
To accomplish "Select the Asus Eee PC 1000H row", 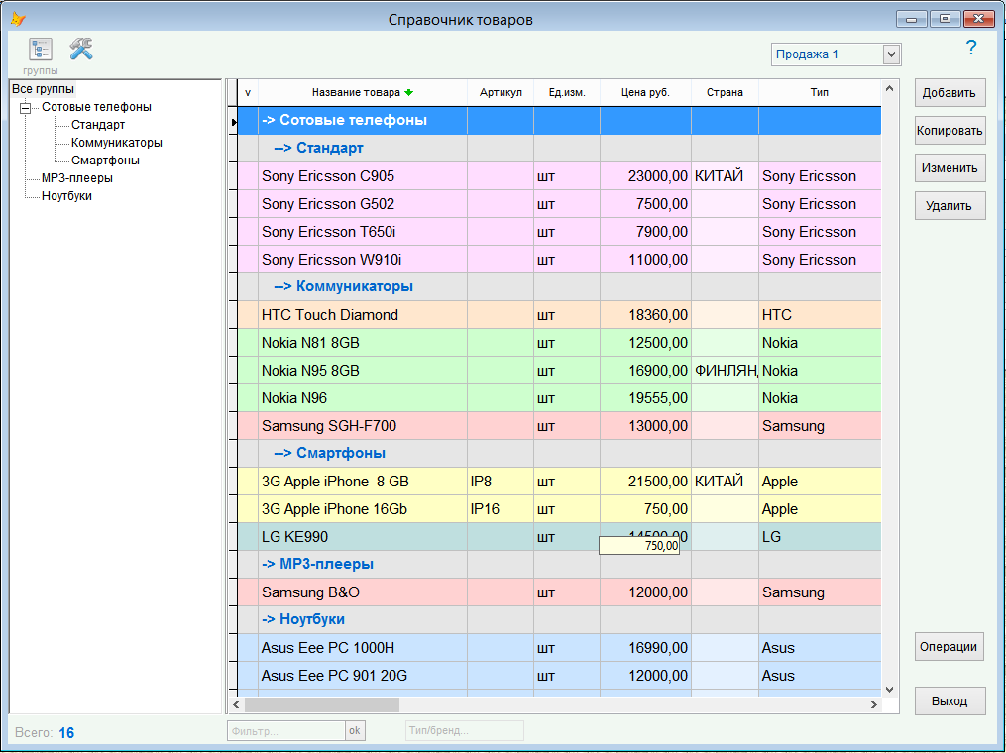I will pyautogui.click(x=559, y=648).
